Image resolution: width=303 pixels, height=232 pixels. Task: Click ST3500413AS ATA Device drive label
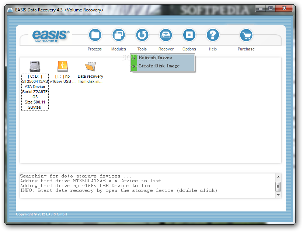coord(35,92)
